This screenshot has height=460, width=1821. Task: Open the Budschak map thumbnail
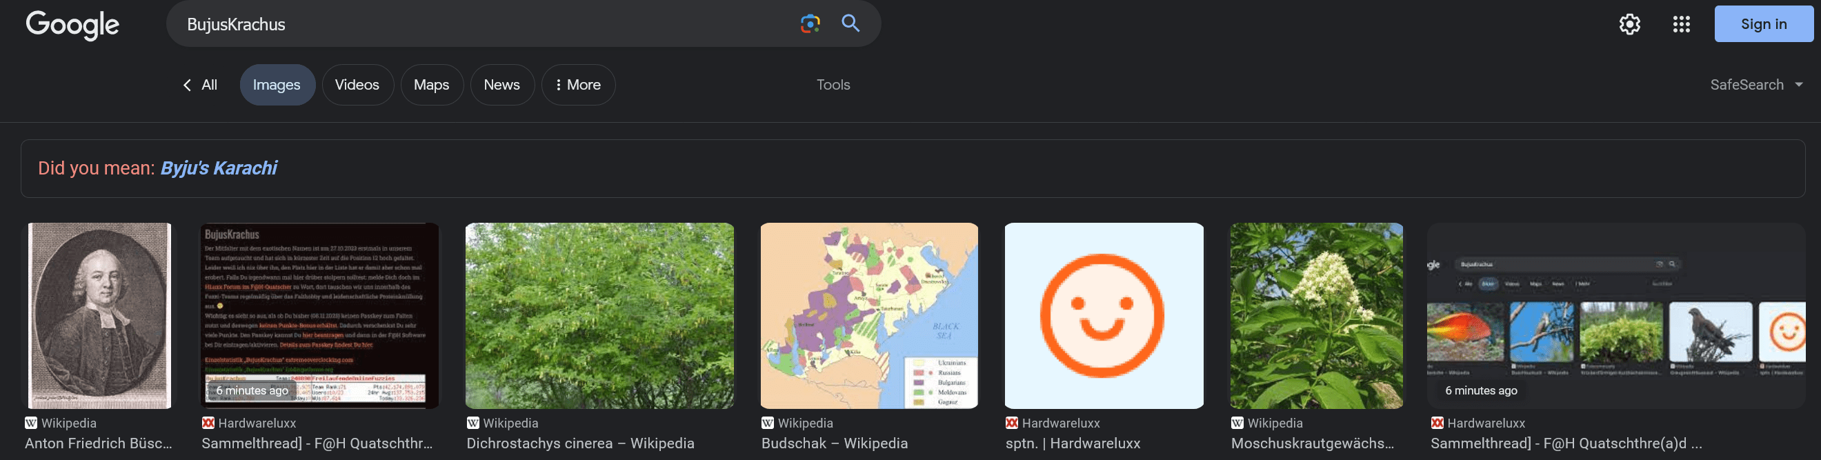pyautogui.click(x=870, y=316)
